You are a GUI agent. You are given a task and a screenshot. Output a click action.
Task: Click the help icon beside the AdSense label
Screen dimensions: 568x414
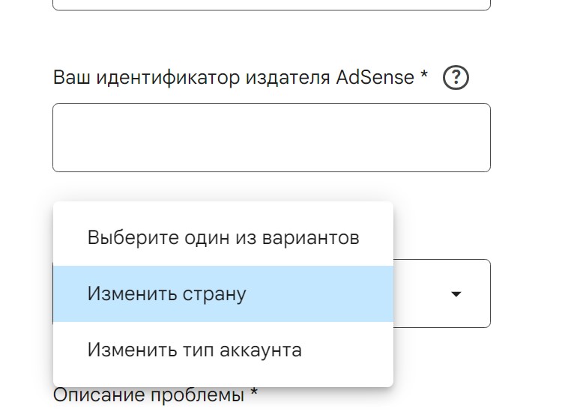tap(456, 77)
